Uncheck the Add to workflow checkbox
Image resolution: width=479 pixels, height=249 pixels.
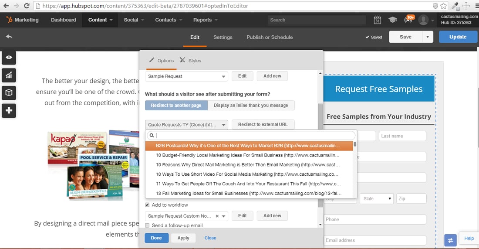(147, 205)
